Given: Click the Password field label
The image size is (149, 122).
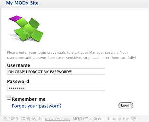Looking at the screenshot, I should click(18, 81).
